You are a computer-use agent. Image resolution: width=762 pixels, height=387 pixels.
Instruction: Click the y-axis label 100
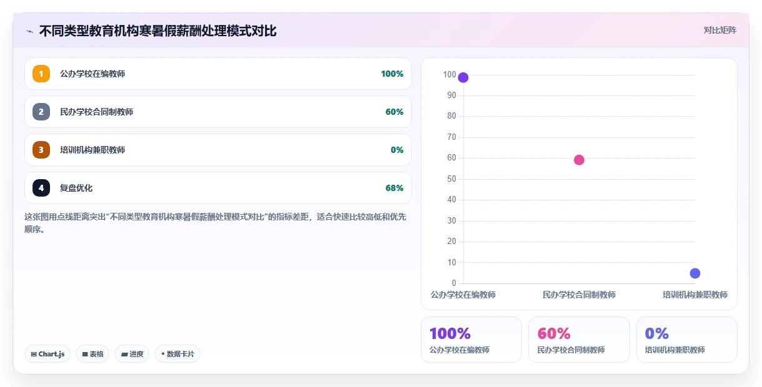tap(449, 75)
